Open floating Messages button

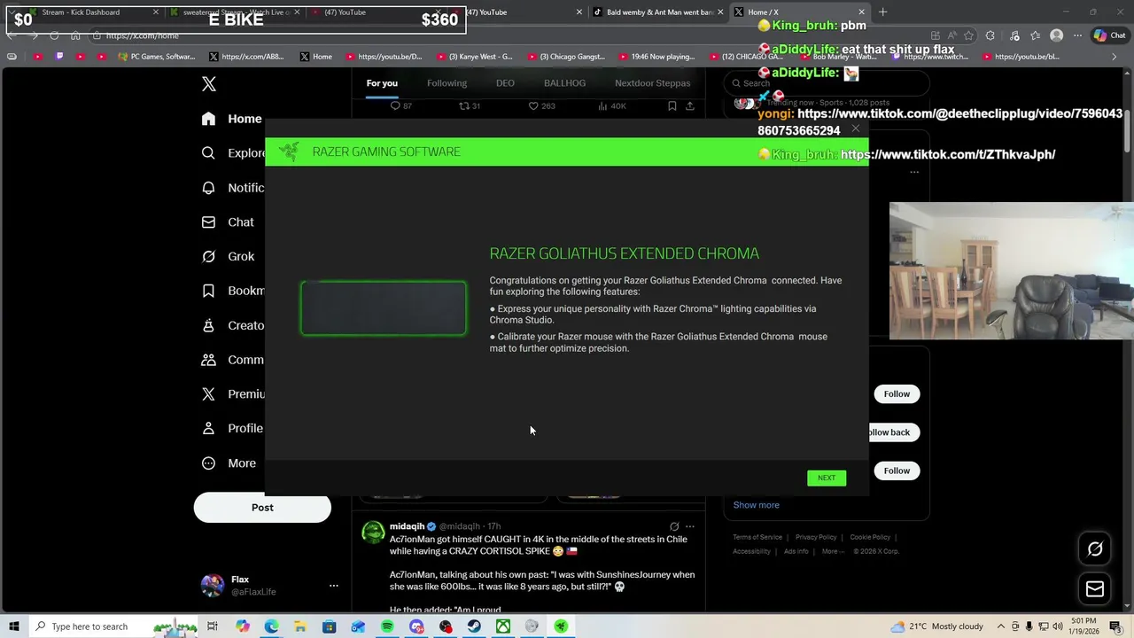pos(1095,588)
